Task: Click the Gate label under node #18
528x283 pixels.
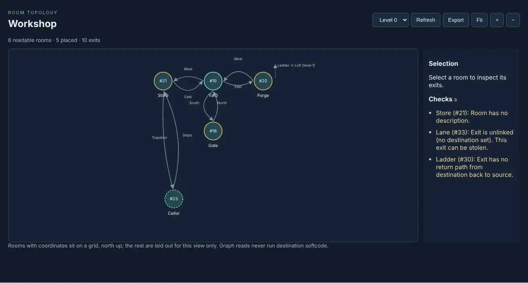Action: (x=213, y=145)
